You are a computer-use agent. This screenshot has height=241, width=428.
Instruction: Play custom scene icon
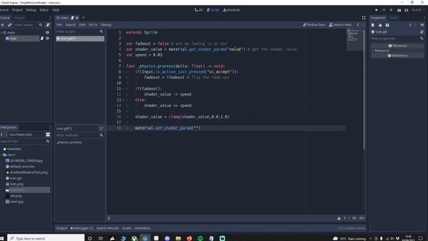click(407, 10)
